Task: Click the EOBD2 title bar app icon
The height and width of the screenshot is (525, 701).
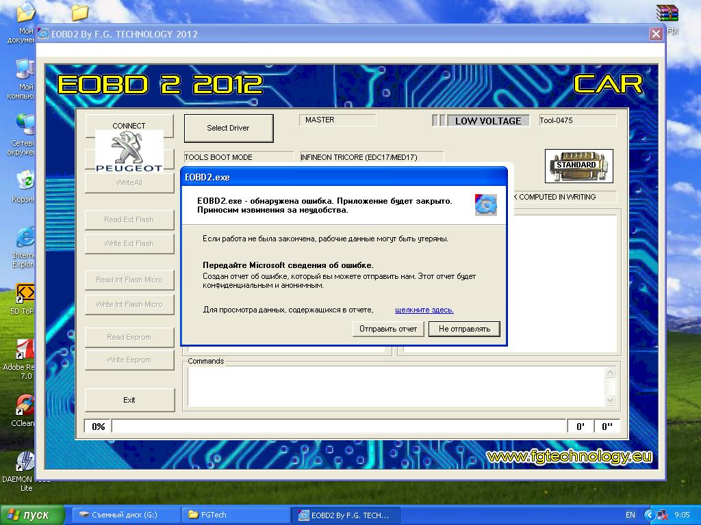Action: pos(43,34)
